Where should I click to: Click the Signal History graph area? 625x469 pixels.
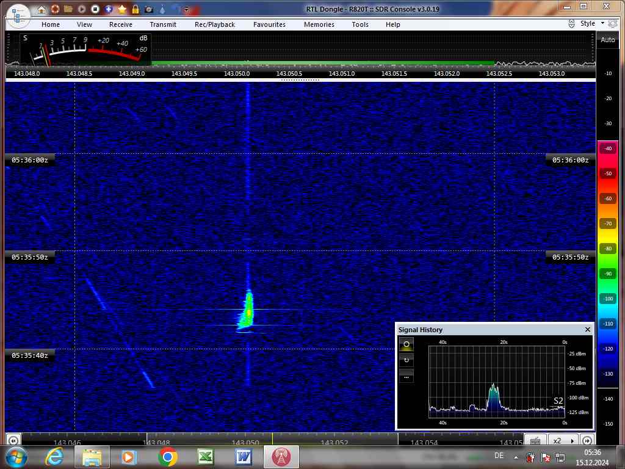coord(497,382)
